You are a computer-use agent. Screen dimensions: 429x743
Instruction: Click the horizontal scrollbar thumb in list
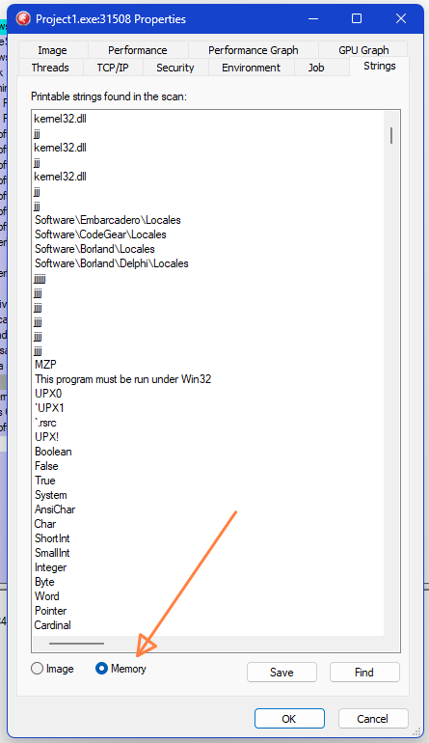[x=76, y=644]
